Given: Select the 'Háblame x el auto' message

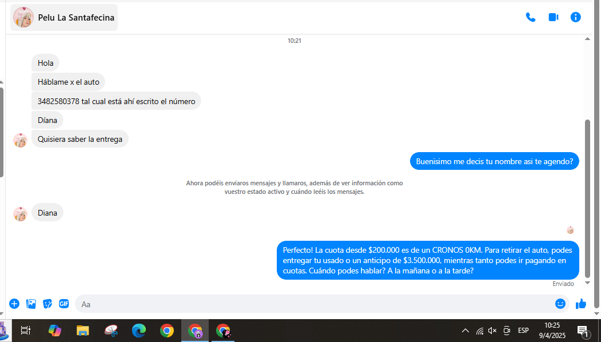Looking at the screenshot, I should pos(68,82).
